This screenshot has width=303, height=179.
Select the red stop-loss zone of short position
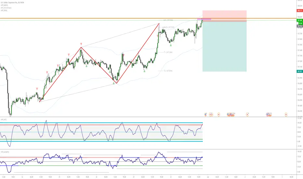(225, 16)
